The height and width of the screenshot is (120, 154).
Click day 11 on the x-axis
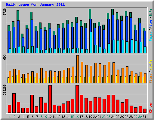coord(54,117)
